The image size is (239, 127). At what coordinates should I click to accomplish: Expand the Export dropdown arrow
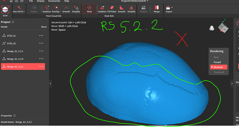(172, 7)
